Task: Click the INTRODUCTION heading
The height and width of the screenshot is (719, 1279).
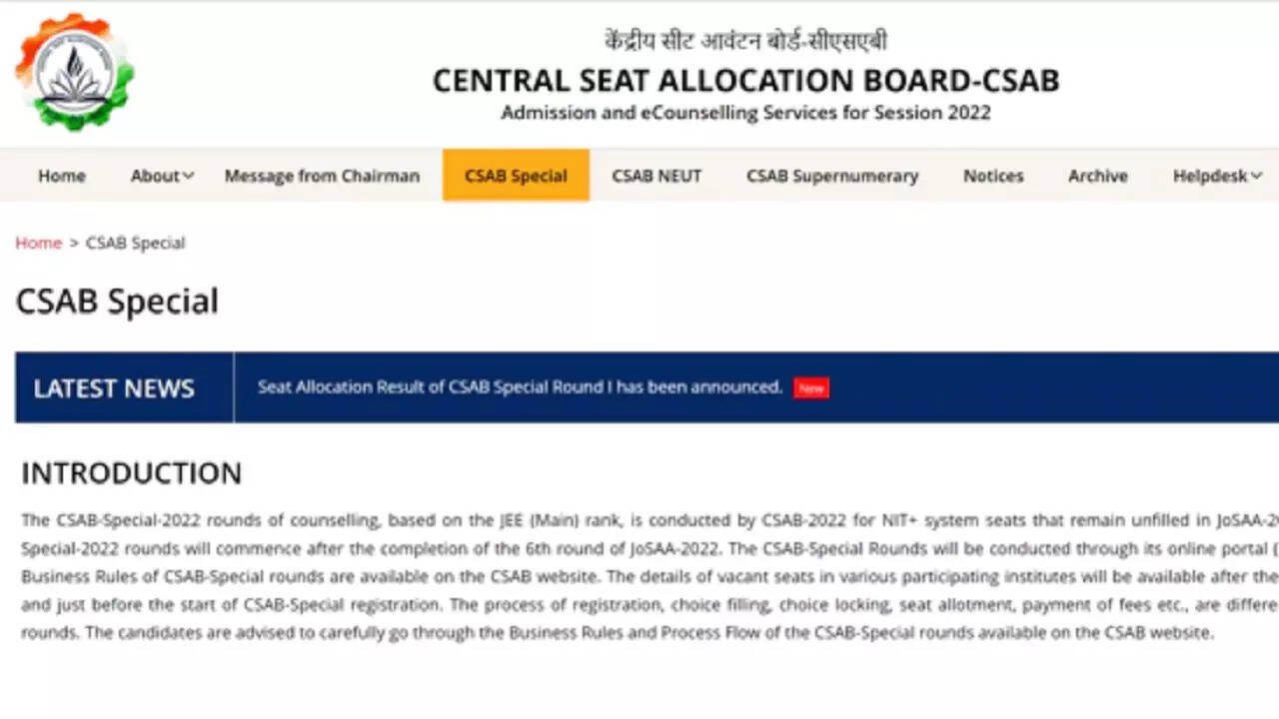Action: (132, 473)
